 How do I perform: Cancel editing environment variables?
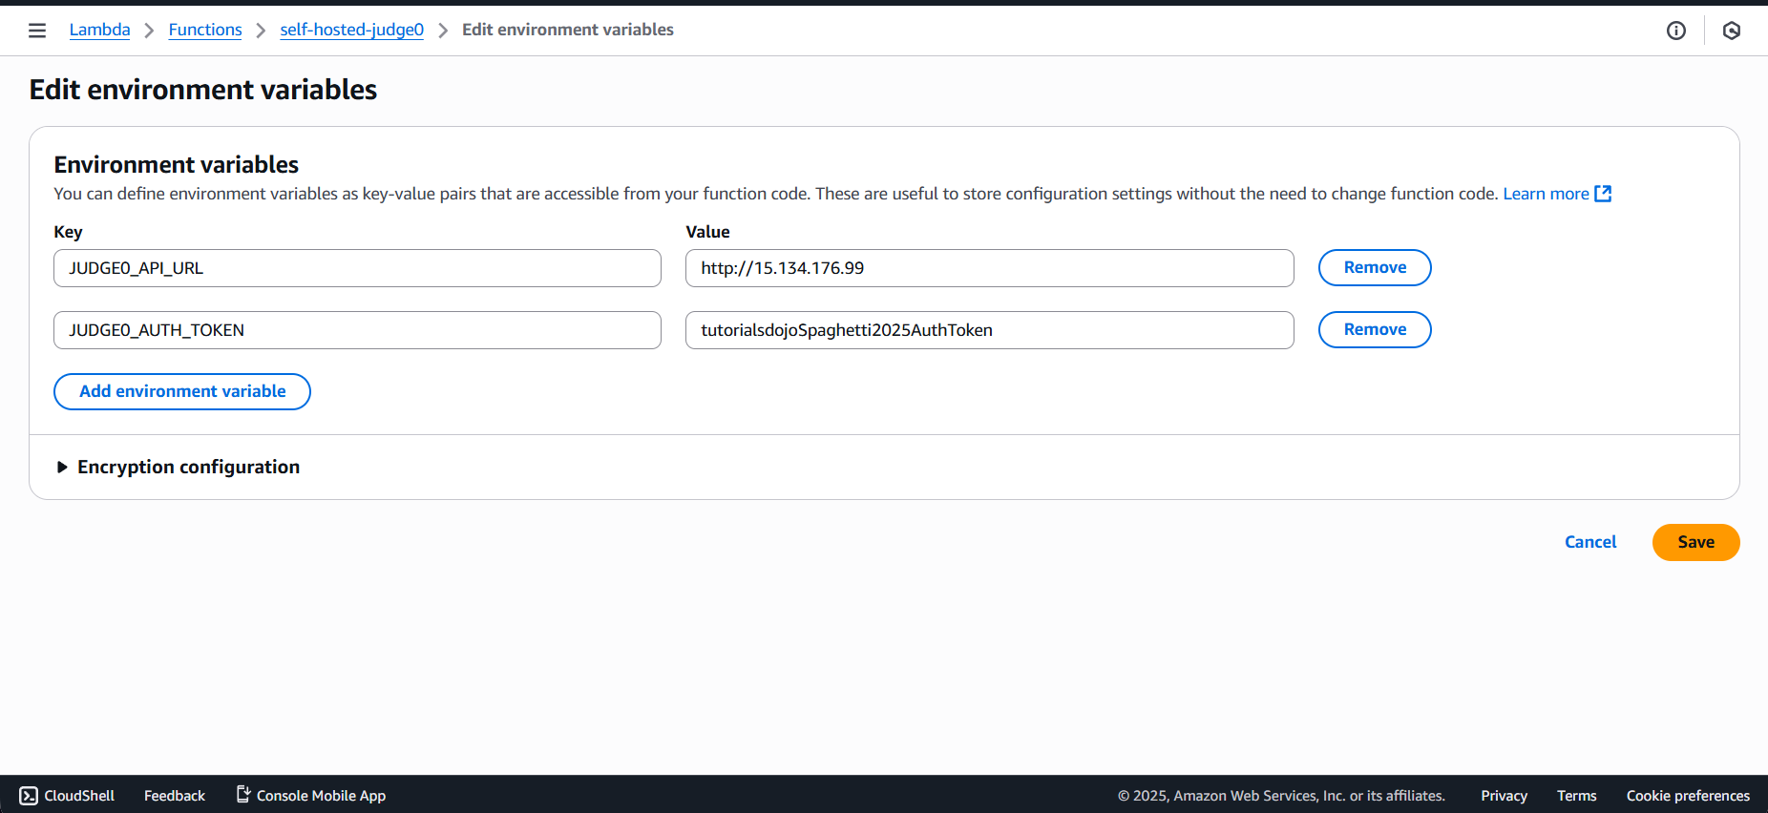[x=1590, y=542]
